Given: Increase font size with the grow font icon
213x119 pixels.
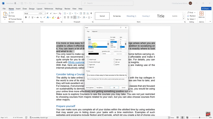Looking at the screenshot, I should (x=47, y=13).
